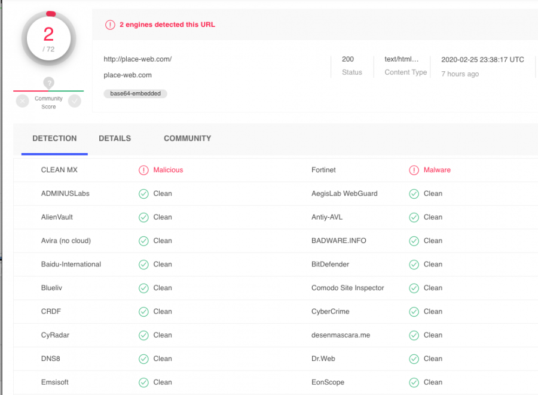The height and width of the screenshot is (395, 538).
Task: Click the DNS8 engine name
Action: pyautogui.click(x=50, y=358)
